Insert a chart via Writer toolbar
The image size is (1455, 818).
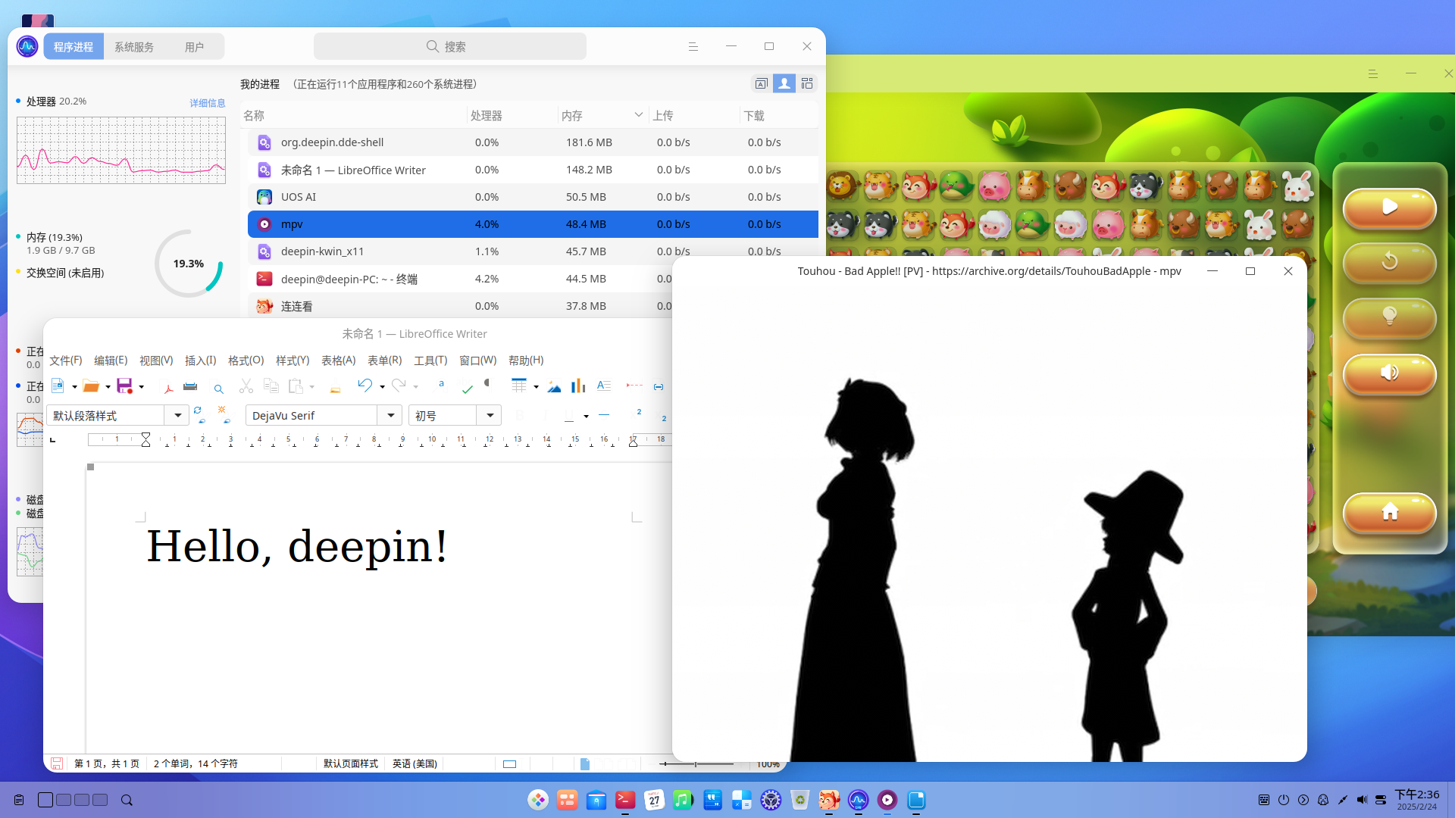pyautogui.click(x=578, y=386)
